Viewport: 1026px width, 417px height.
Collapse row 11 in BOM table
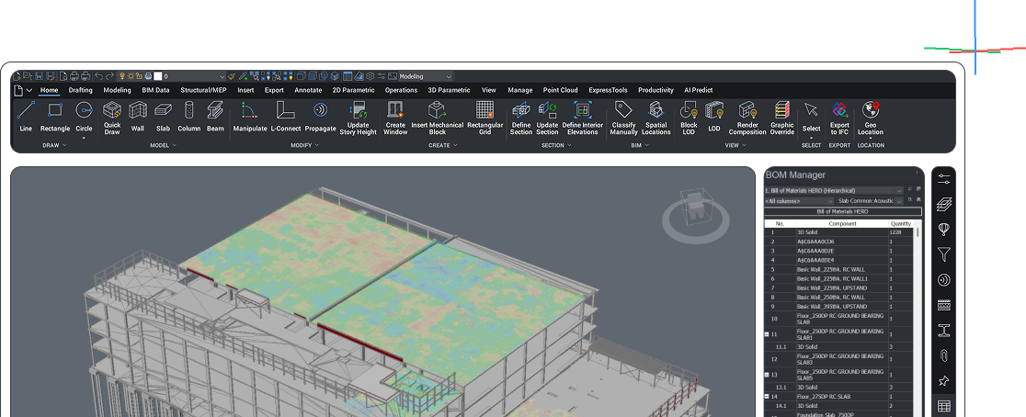tap(767, 334)
